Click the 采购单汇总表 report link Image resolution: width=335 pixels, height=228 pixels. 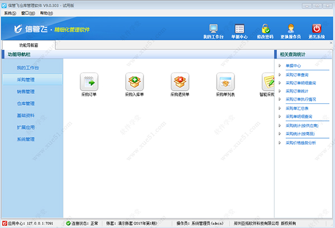pos(298,108)
